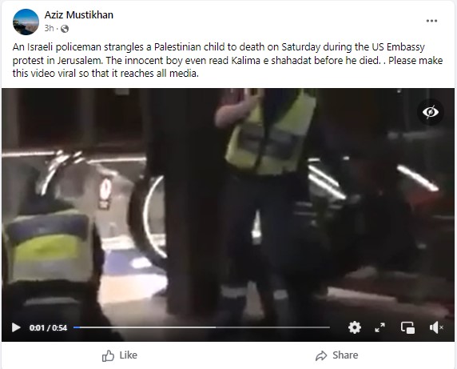This screenshot has width=457, height=369.
Task: Unmute the video sound
Action: pos(436,327)
